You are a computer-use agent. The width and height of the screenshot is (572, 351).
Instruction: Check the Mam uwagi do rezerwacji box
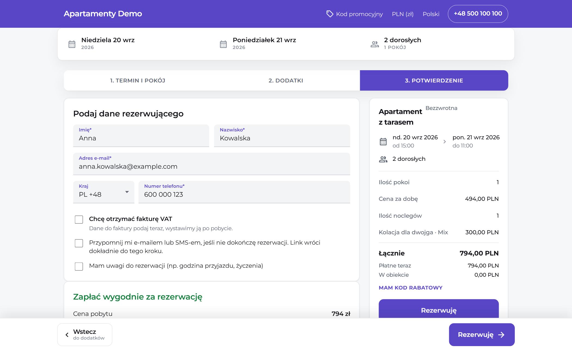(79, 266)
